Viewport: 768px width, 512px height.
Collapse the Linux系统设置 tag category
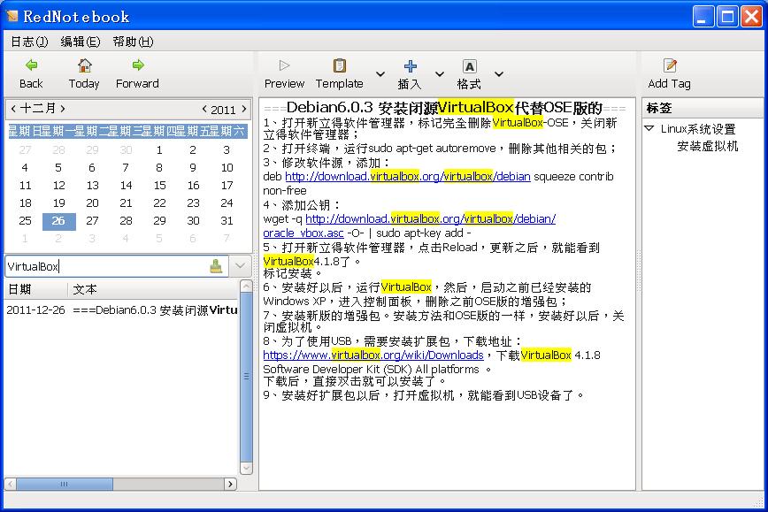[649, 128]
